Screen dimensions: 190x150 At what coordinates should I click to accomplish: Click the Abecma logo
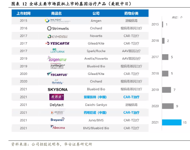point(57,128)
